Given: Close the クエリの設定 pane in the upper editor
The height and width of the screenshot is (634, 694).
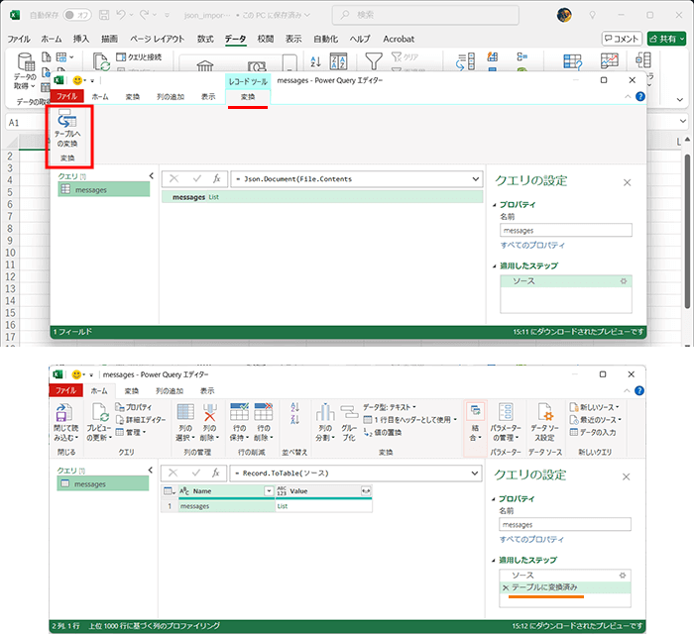Looking at the screenshot, I should coord(627,182).
